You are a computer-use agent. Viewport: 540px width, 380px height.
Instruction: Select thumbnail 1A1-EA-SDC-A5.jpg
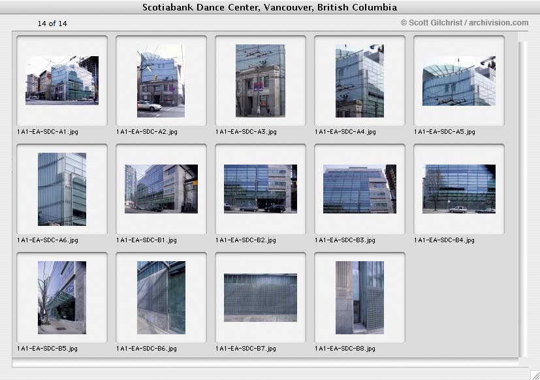tap(459, 81)
